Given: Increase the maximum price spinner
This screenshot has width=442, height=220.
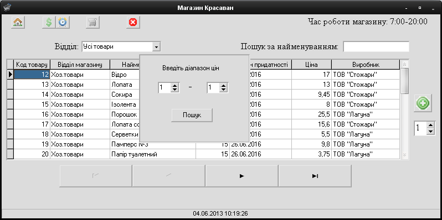Looking at the screenshot, I should pos(224,86).
